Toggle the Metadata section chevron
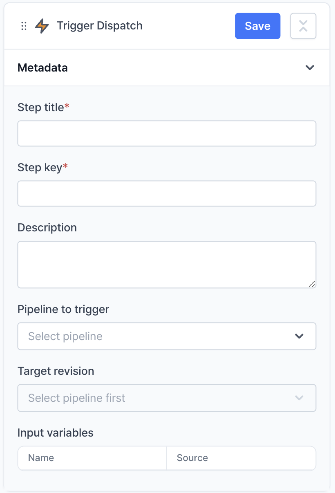 [310, 67]
